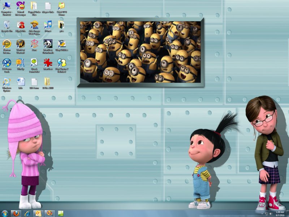Image resolution: width=289 pixels, height=217 pixels.
Task: Select the panda IrfanView Thumbnails shortcut
Action: (x=48, y=47)
